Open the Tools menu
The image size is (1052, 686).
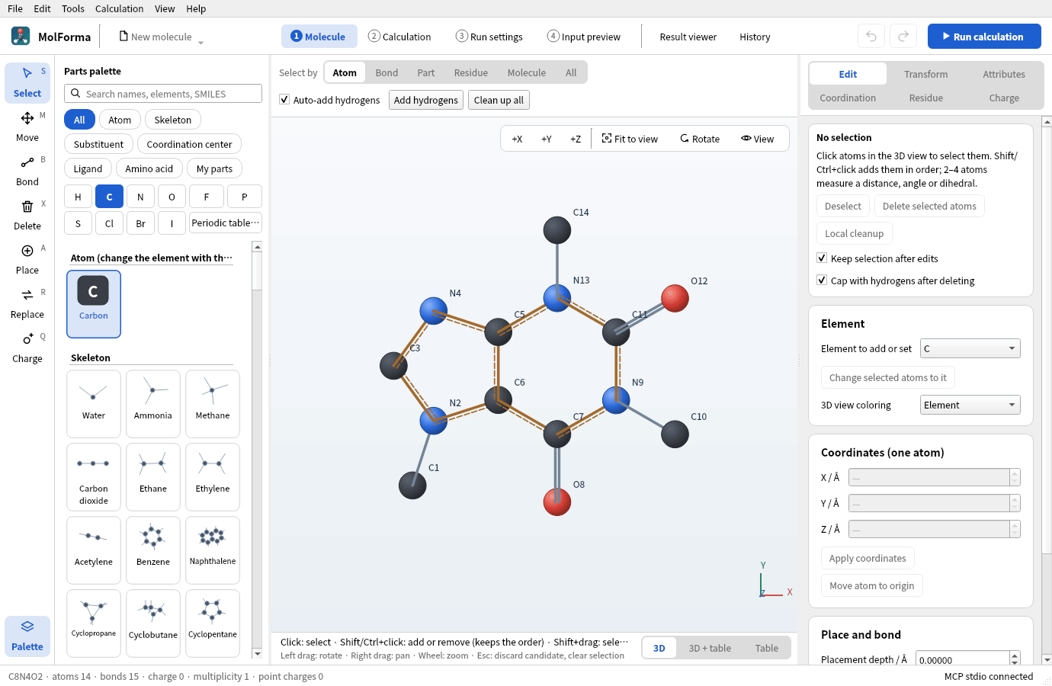73,8
